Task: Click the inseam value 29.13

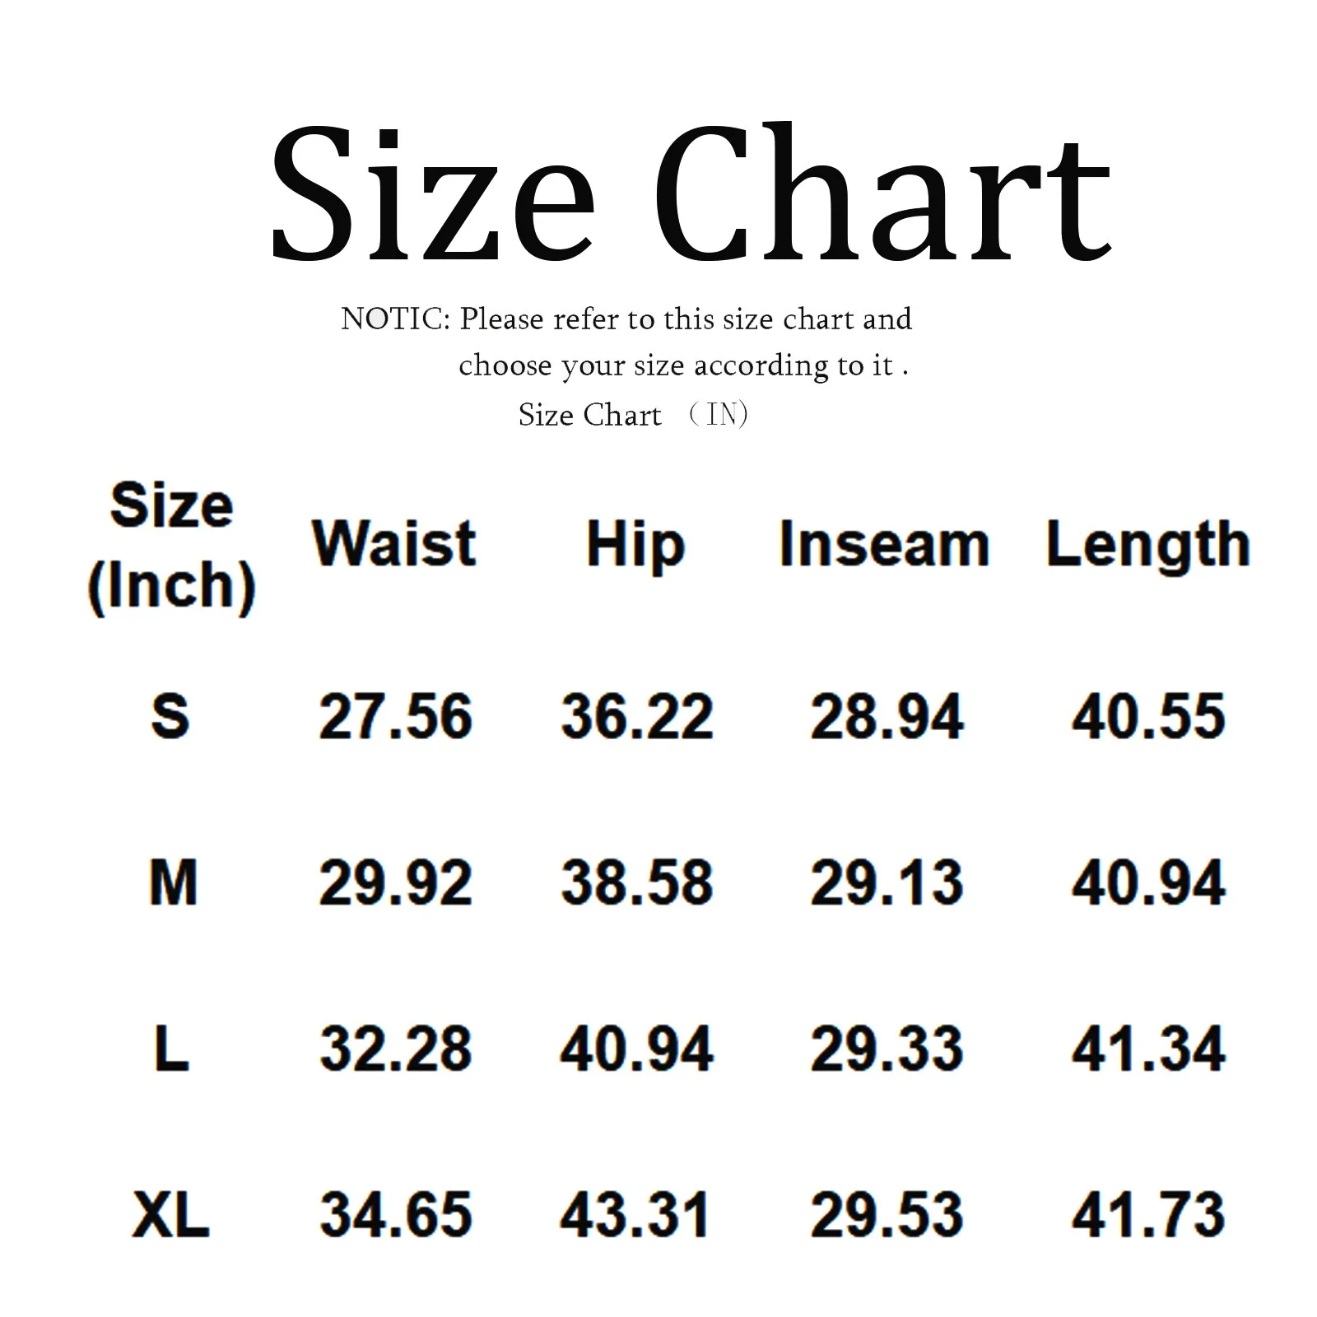Action: [887, 882]
